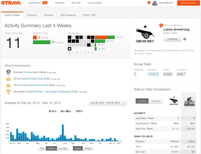Click the 3rd overall trophy icon

8,92
